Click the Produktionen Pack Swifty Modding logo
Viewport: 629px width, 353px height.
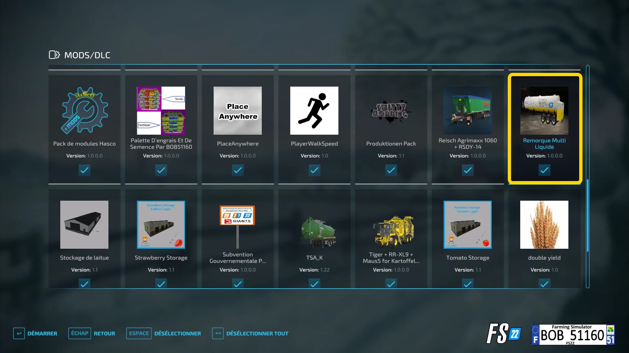(391, 110)
